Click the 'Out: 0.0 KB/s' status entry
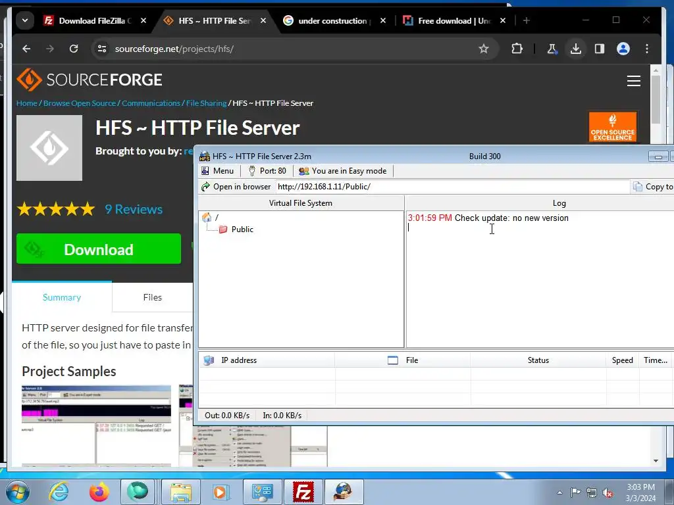Viewport: 674px width, 505px height. click(x=227, y=416)
